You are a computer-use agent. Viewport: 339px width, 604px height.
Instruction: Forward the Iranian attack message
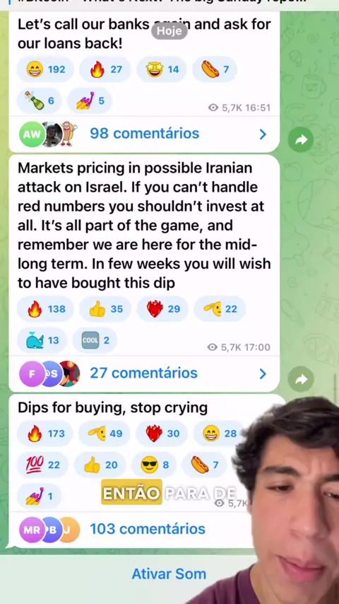click(x=301, y=380)
